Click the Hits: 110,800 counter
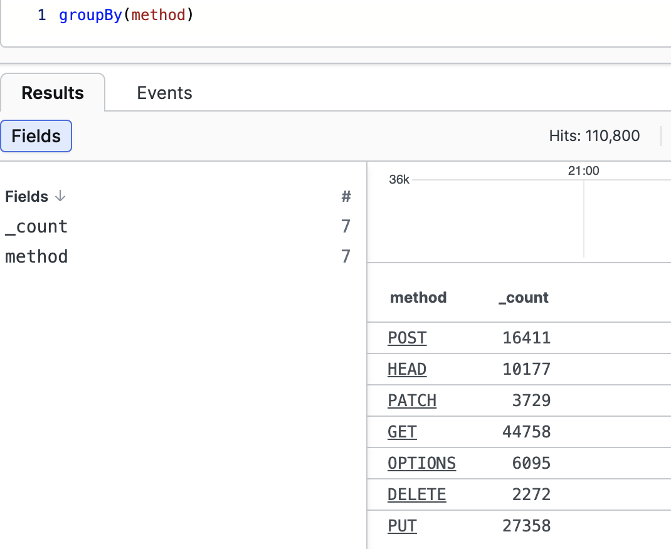Image resolution: width=671 pixels, height=549 pixels. coord(594,135)
